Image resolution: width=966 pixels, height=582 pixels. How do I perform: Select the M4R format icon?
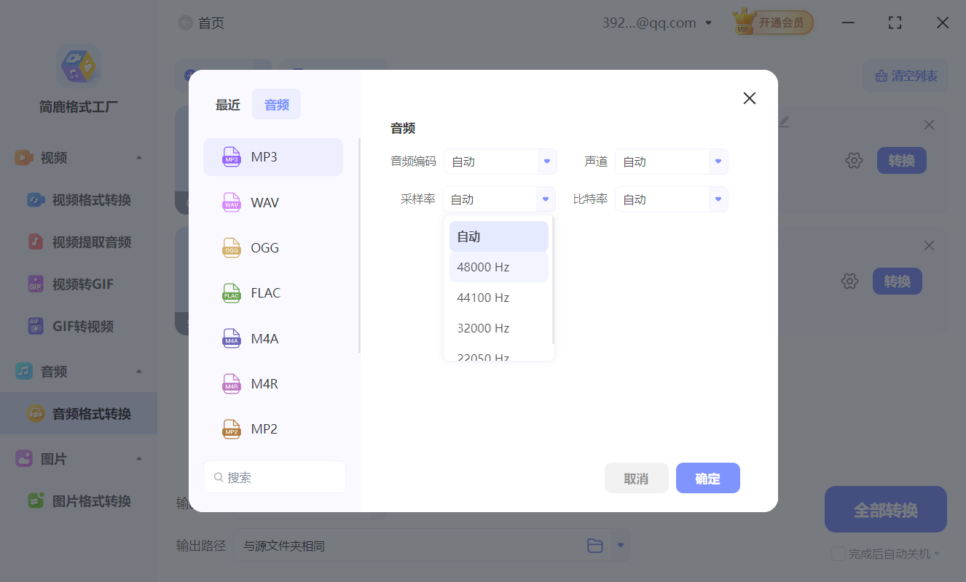(x=232, y=383)
